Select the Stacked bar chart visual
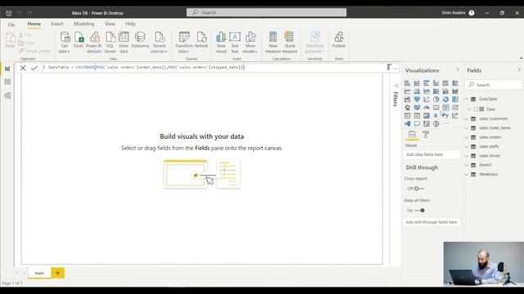This screenshot has height=294, width=524. 408,83
